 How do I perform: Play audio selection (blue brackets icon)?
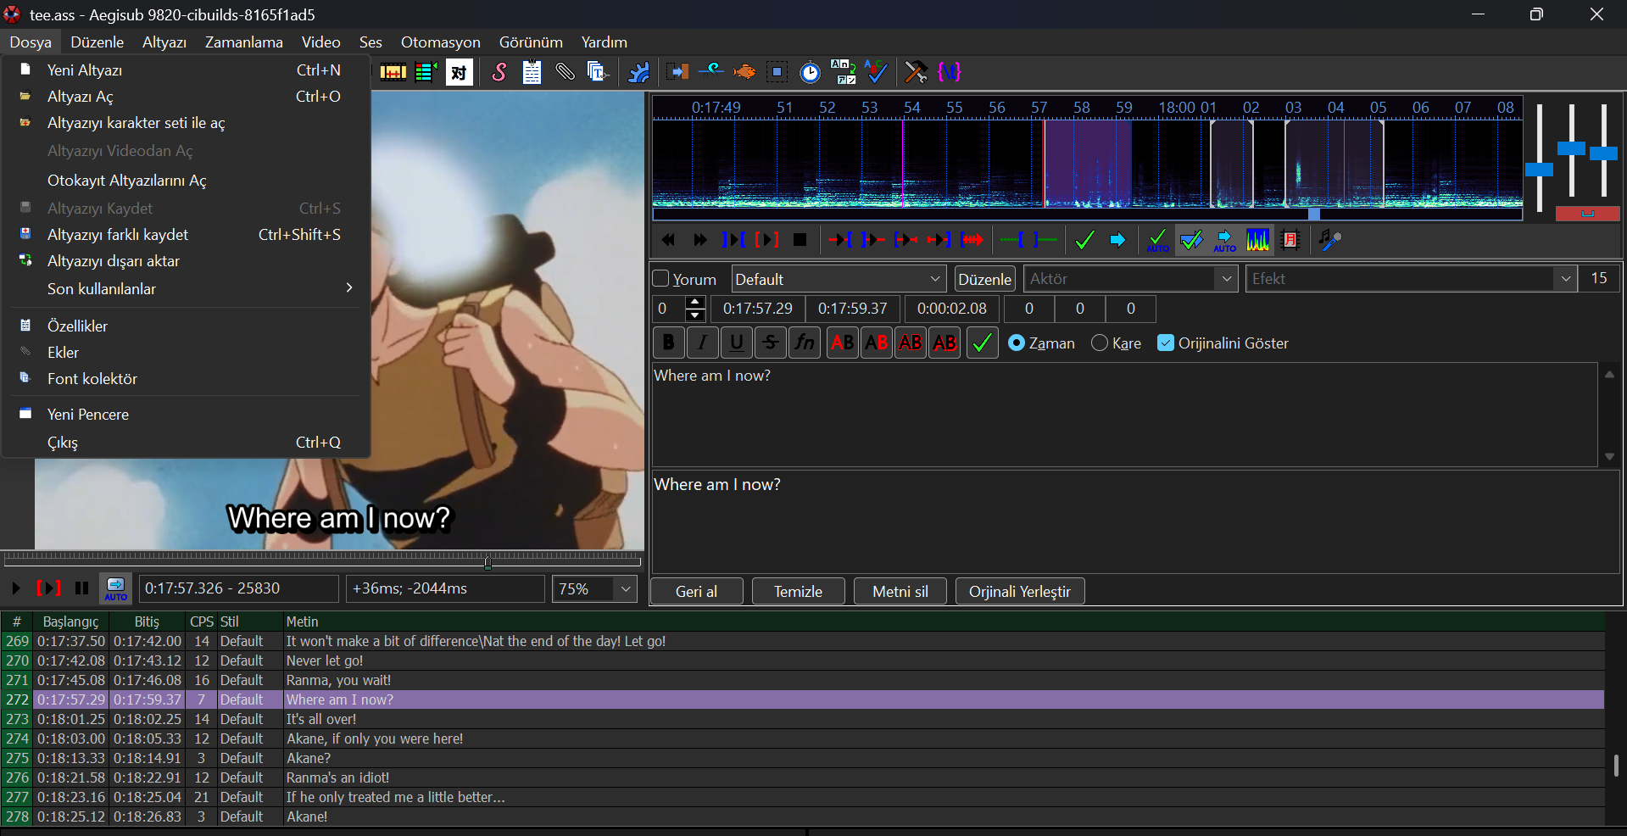(733, 240)
